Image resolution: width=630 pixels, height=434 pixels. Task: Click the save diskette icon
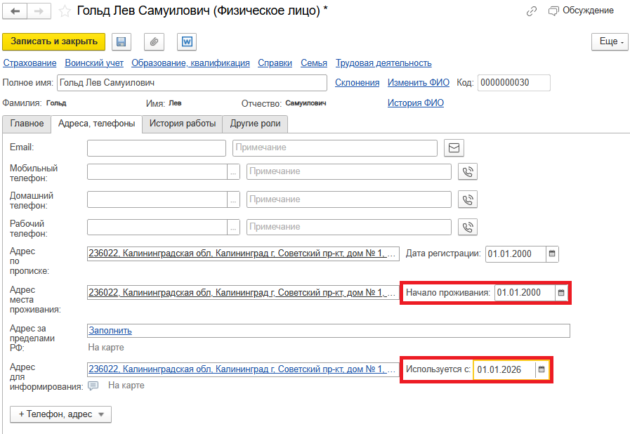(121, 41)
